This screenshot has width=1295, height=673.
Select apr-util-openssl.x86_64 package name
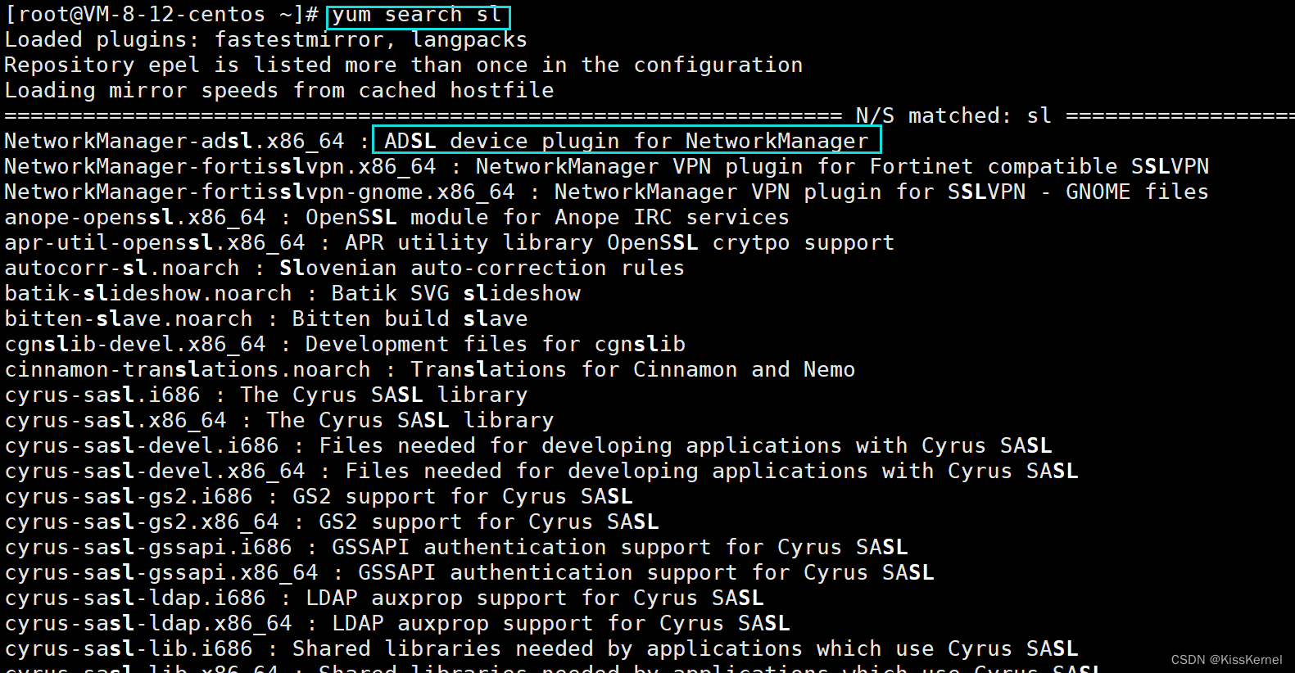pos(155,243)
